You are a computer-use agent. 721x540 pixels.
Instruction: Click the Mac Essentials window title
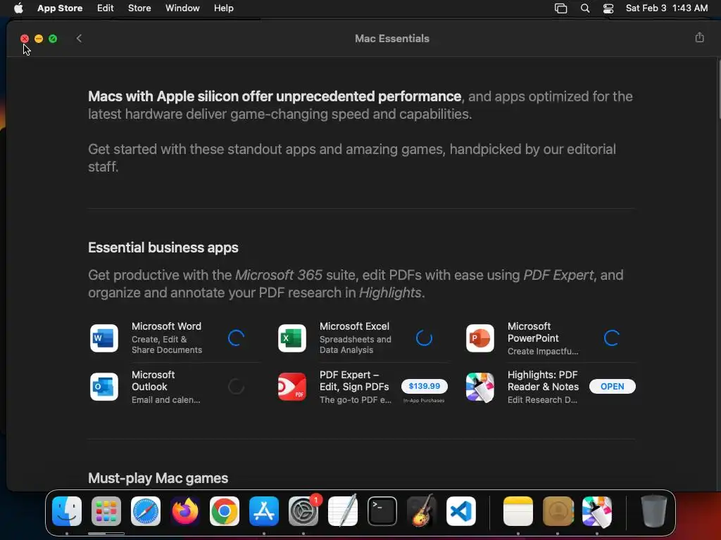pyautogui.click(x=392, y=39)
